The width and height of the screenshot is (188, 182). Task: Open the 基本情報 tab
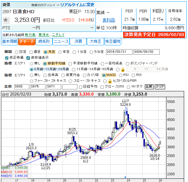[x=9, y=41]
